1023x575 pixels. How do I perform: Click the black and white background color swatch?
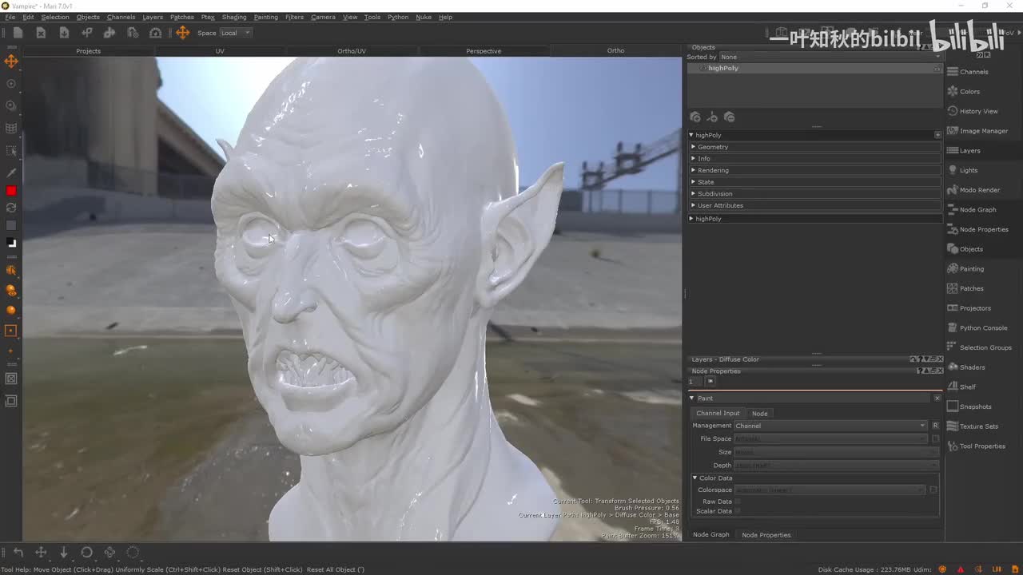pyautogui.click(x=11, y=243)
